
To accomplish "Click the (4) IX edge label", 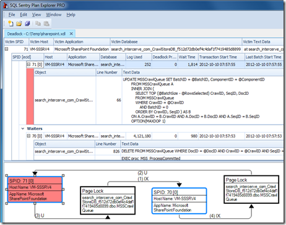I will tap(215, 216).
